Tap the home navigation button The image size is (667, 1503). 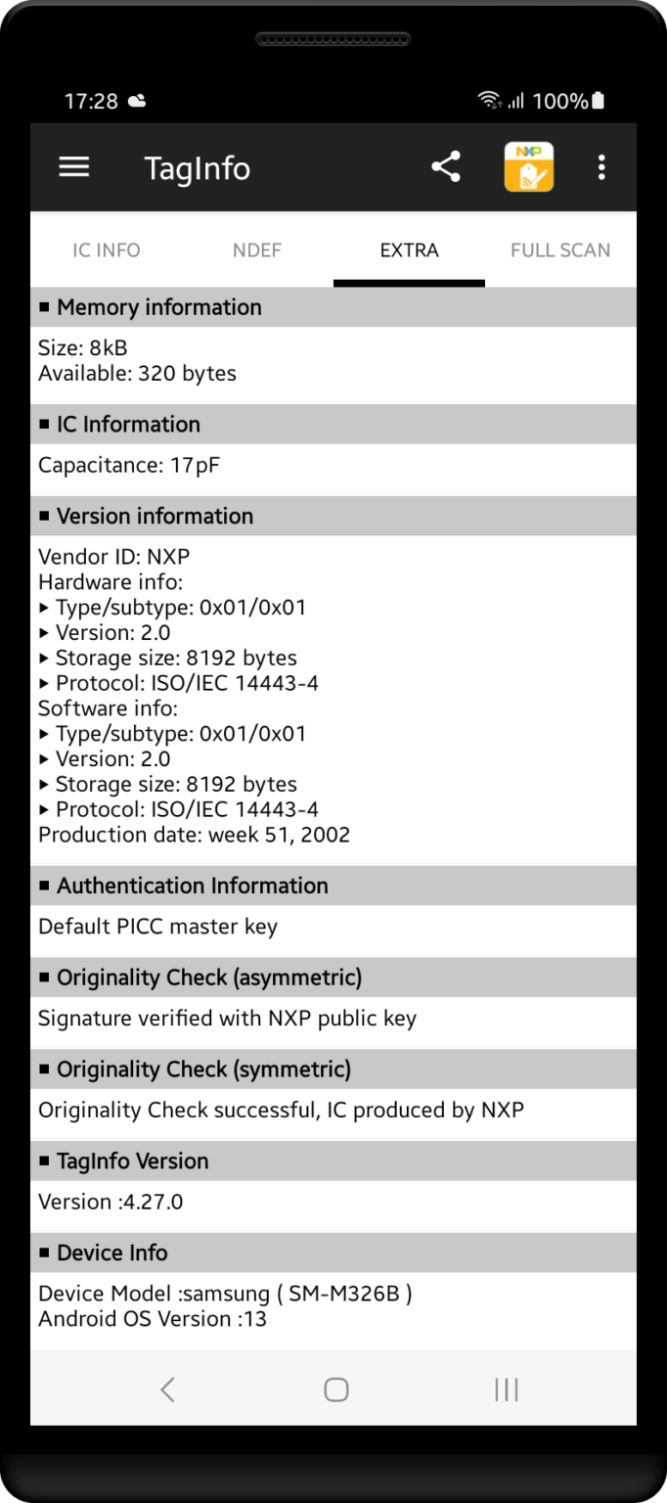335,1389
